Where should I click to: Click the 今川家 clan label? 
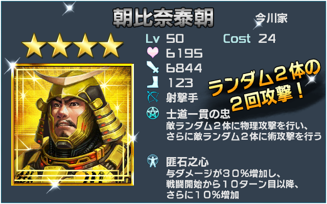point(271,18)
